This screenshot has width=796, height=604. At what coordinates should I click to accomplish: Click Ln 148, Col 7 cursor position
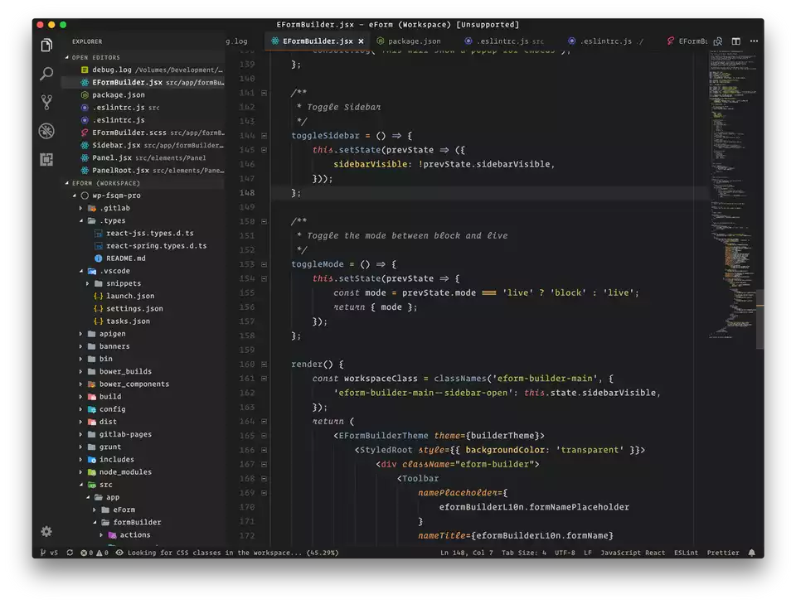coord(467,553)
